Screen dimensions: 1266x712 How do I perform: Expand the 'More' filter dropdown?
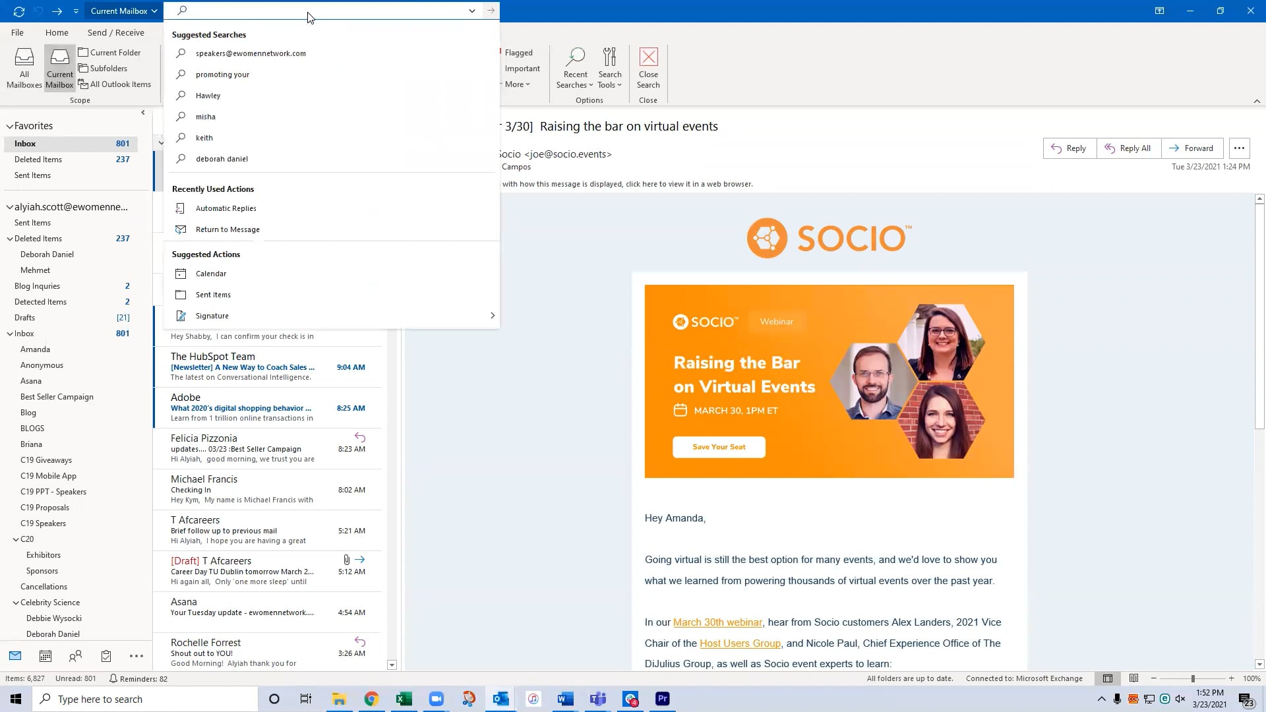(x=517, y=84)
